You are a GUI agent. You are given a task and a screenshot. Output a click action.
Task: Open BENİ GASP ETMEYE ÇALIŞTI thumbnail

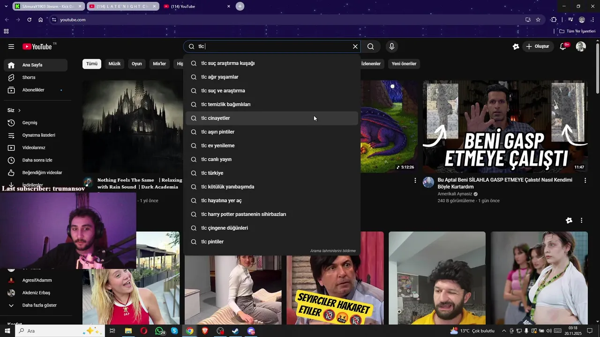pyautogui.click(x=505, y=126)
